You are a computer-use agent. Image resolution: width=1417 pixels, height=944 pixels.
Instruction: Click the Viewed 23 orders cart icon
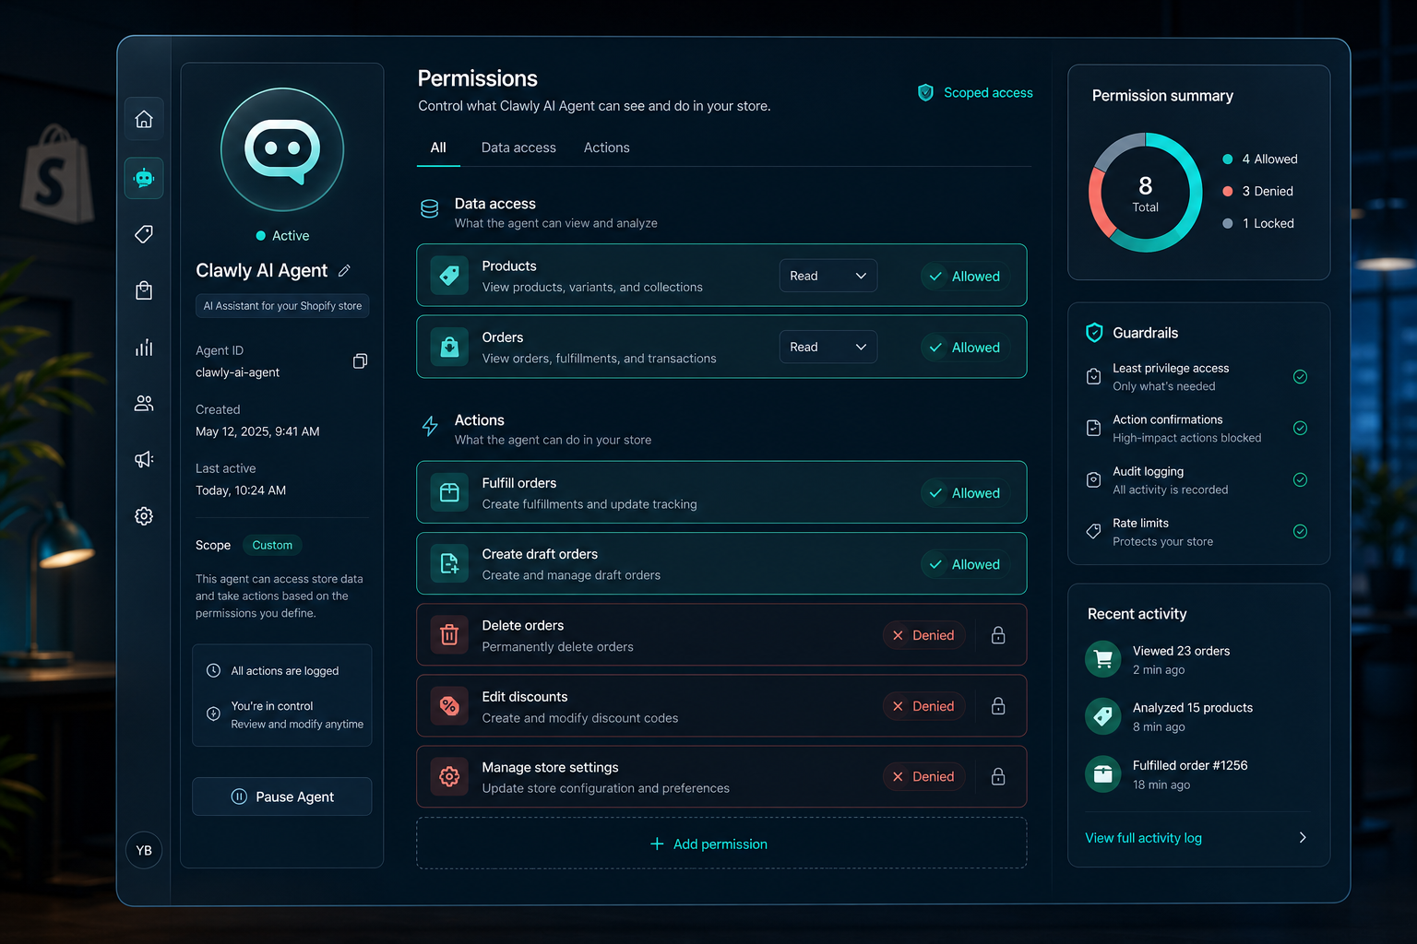click(x=1102, y=658)
